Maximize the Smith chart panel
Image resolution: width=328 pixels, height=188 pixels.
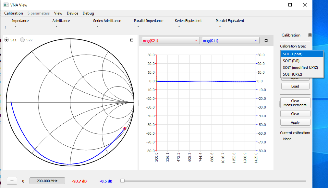click(132, 40)
